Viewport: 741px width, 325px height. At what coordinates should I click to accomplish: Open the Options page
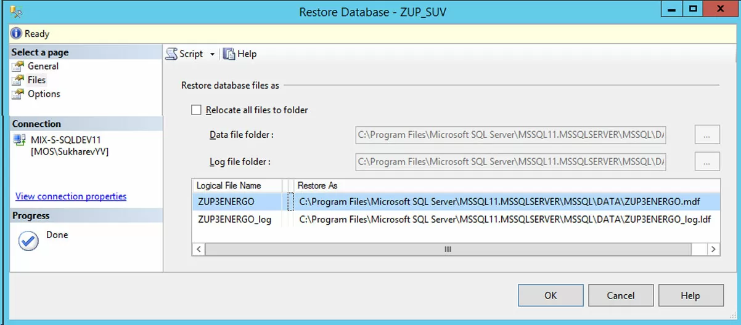coord(44,94)
